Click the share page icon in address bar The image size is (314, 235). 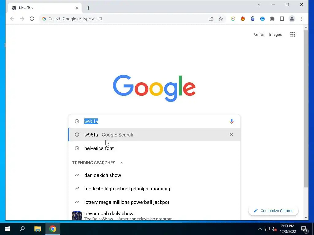(x=211, y=19)
